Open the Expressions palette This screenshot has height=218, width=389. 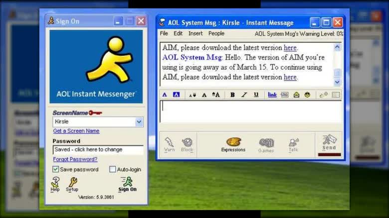point(233,144)
